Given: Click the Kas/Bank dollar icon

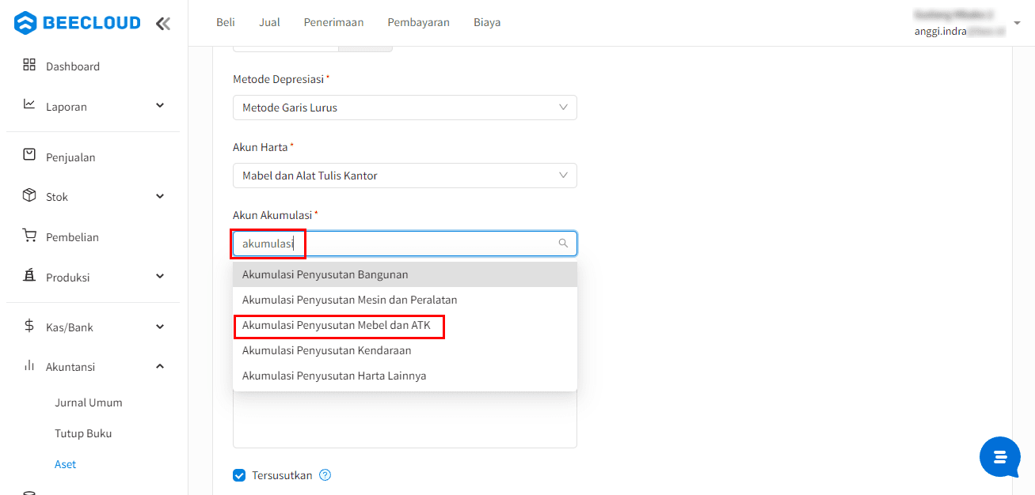Looking at the screenshot, I should 29,326.
